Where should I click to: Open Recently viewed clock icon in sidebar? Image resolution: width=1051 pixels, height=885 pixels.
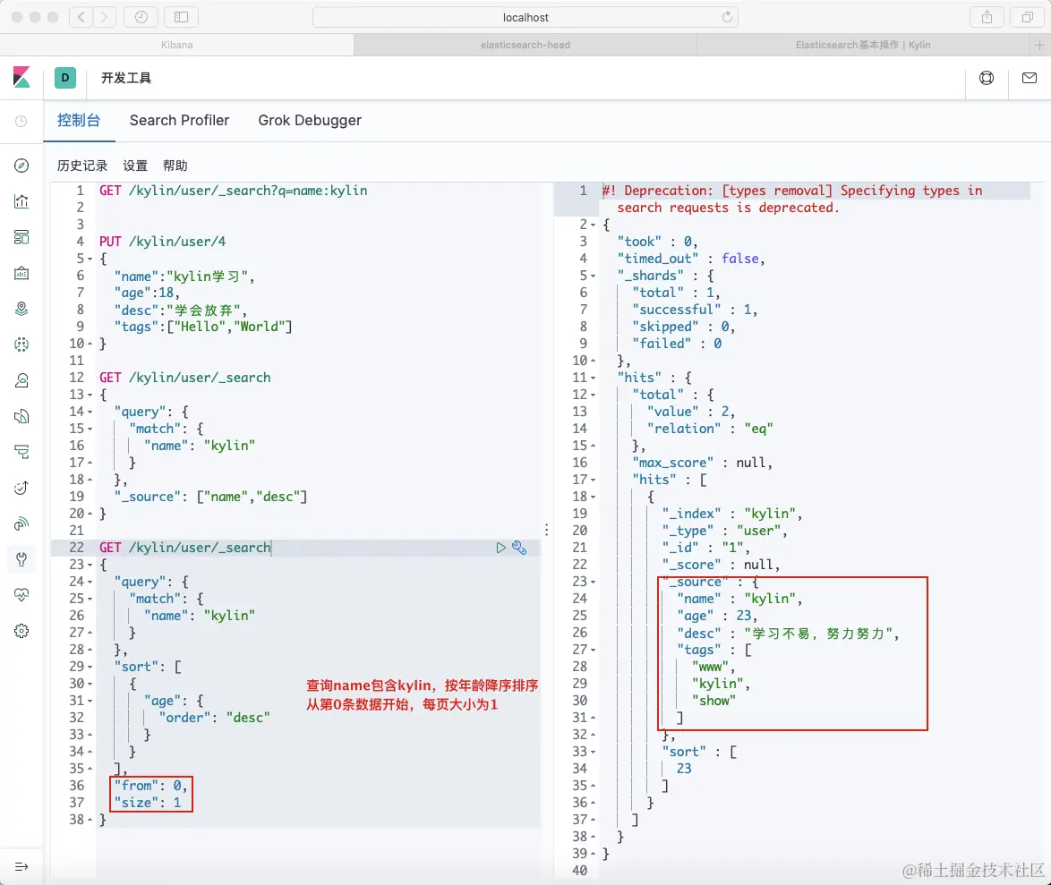[x=21, y=122]
